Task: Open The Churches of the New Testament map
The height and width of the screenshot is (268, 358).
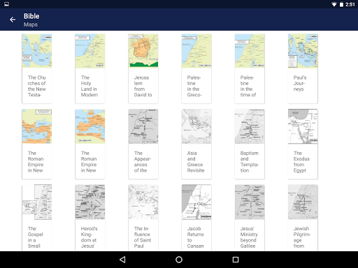Action: point(37,68)
